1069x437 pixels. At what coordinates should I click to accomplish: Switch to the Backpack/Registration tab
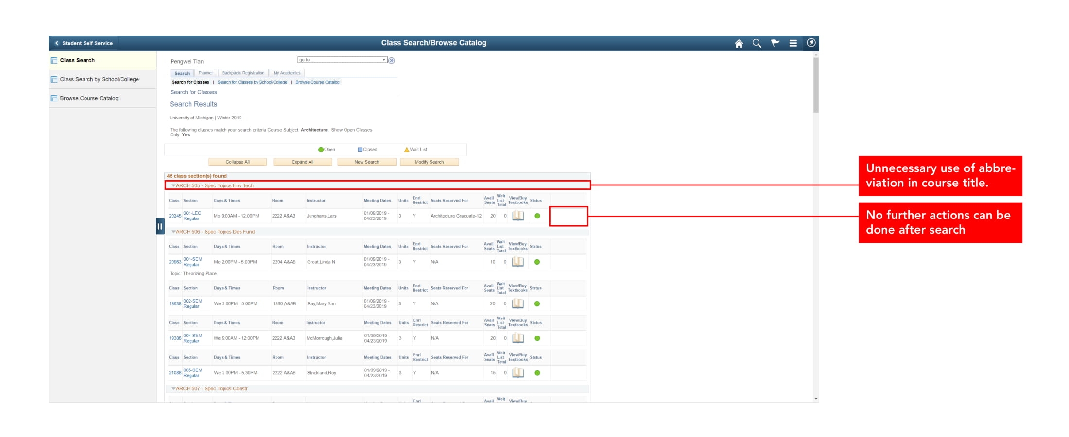(243, 73)
